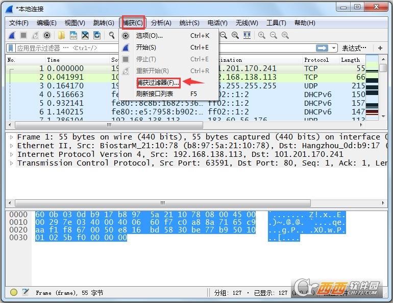
Task: Click the shark fin icon beside 开始(S) entry
Action: tap(126, 48)
